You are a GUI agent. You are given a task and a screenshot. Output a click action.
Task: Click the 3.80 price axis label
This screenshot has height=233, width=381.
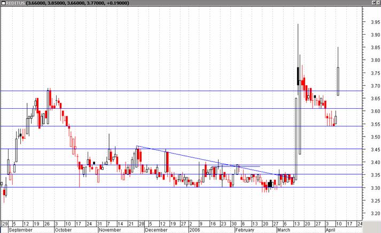coord(375,60)
